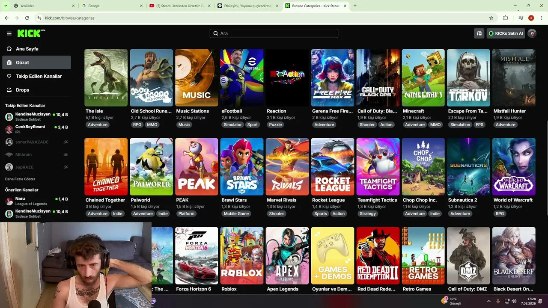Open the Kick sidebar hamburger menu
This screenshot has width=548, height=308.
[9, 33]
